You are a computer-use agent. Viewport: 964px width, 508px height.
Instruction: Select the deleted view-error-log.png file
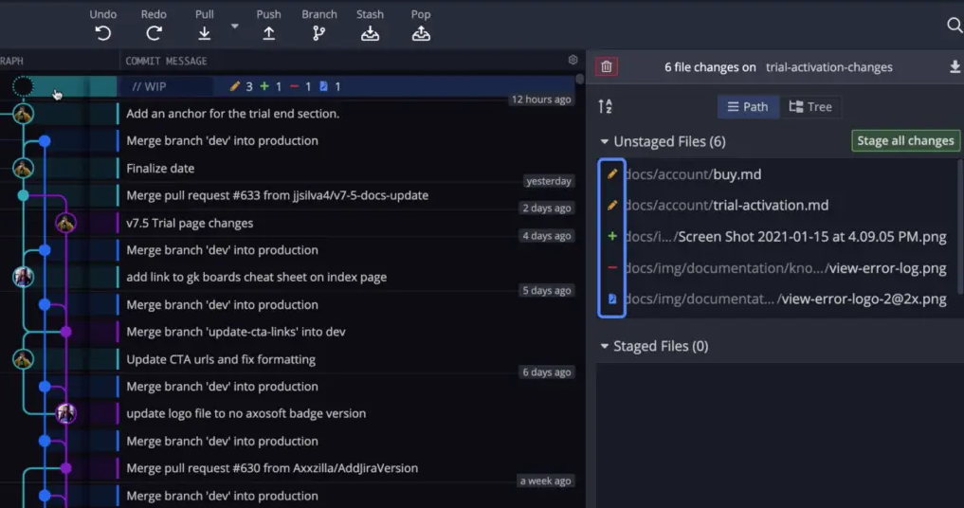click(777, 268)
